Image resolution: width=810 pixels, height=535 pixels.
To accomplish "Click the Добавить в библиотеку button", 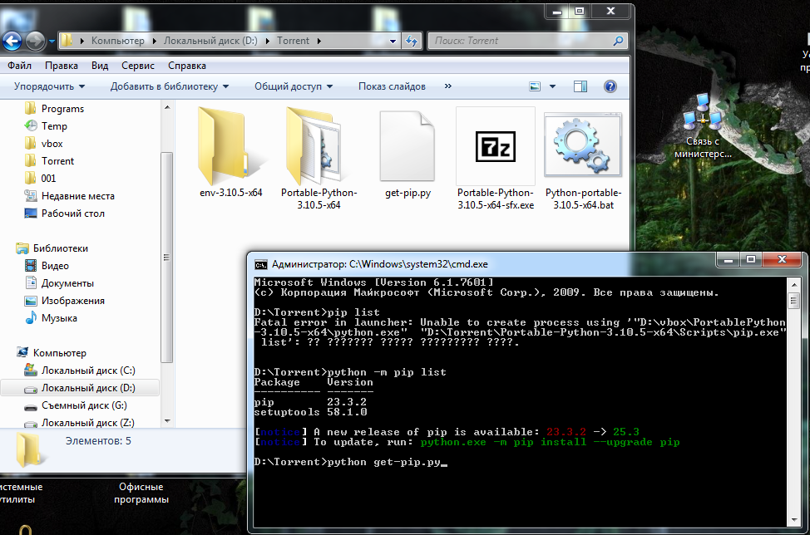I will point(170,86).
